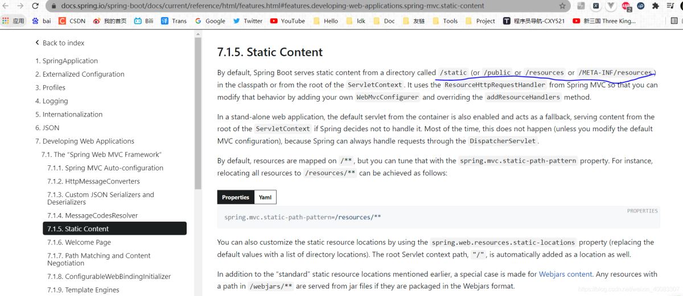Open 7. Developing Web Applications section
Image resolution: width=683 pixels, height=296 pixels.
[85, 141]
